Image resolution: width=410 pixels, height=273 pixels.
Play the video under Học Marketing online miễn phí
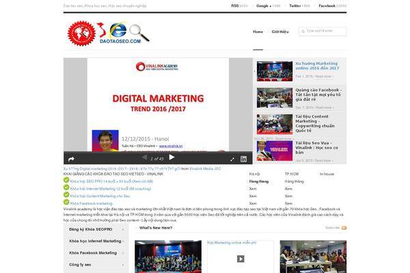pyautogui.click(x=241, y=259)
